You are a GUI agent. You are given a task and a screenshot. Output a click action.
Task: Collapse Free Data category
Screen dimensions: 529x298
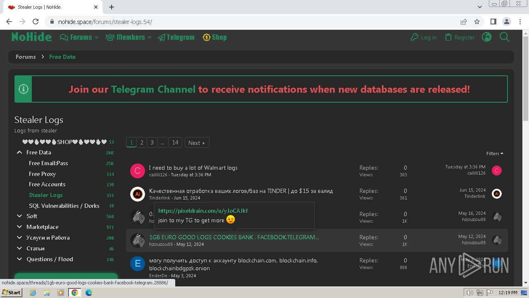(x=19, y=153)
